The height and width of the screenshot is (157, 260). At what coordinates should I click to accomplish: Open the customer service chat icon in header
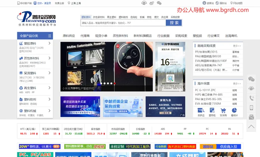pos(144,3)
